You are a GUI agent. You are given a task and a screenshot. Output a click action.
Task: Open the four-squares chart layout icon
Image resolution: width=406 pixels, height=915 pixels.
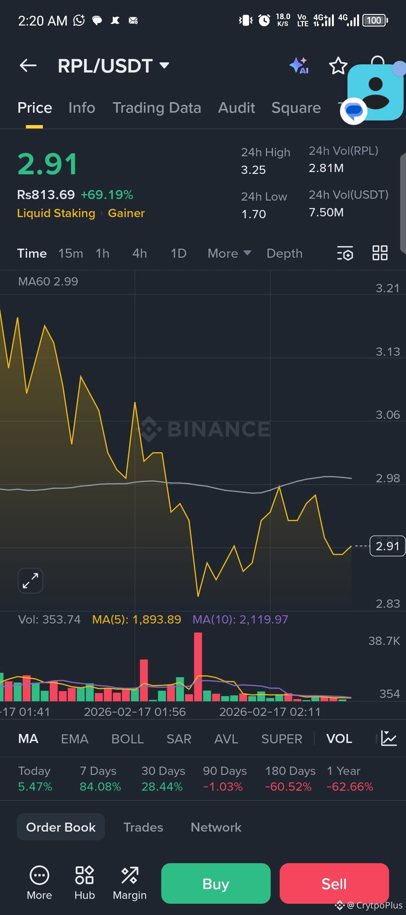tap(380, 253)
